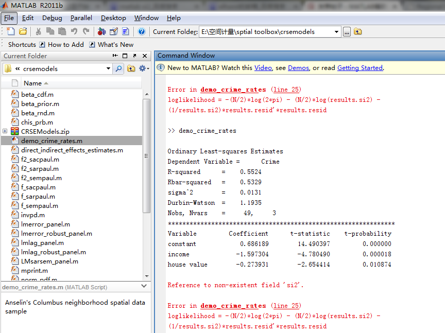445x333 pixels.
Task: Expand the CRSEModels.zip tree node
Action: coord(5,131)
